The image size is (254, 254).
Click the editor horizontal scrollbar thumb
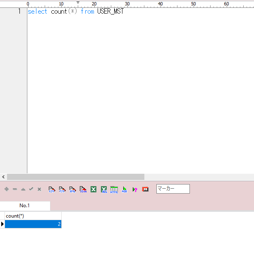click(x=76, y=177)
